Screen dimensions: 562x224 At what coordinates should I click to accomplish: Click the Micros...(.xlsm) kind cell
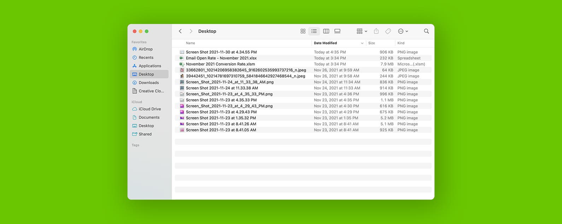click(x=411, y=64)
